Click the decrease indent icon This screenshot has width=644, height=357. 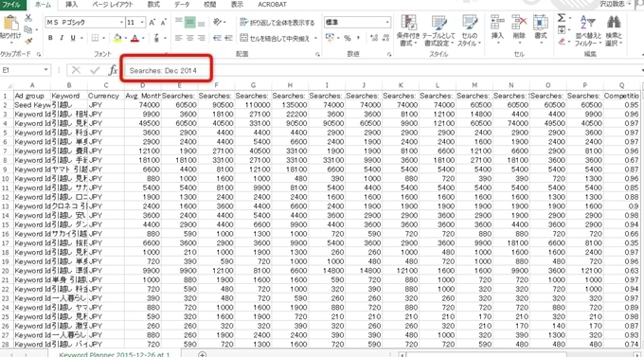point(217,38)
